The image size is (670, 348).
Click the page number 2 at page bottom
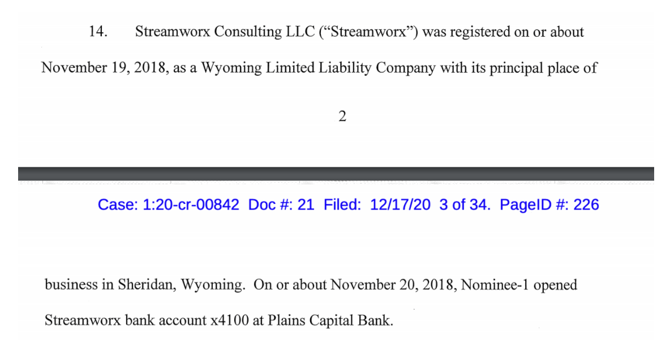point(342,117)
